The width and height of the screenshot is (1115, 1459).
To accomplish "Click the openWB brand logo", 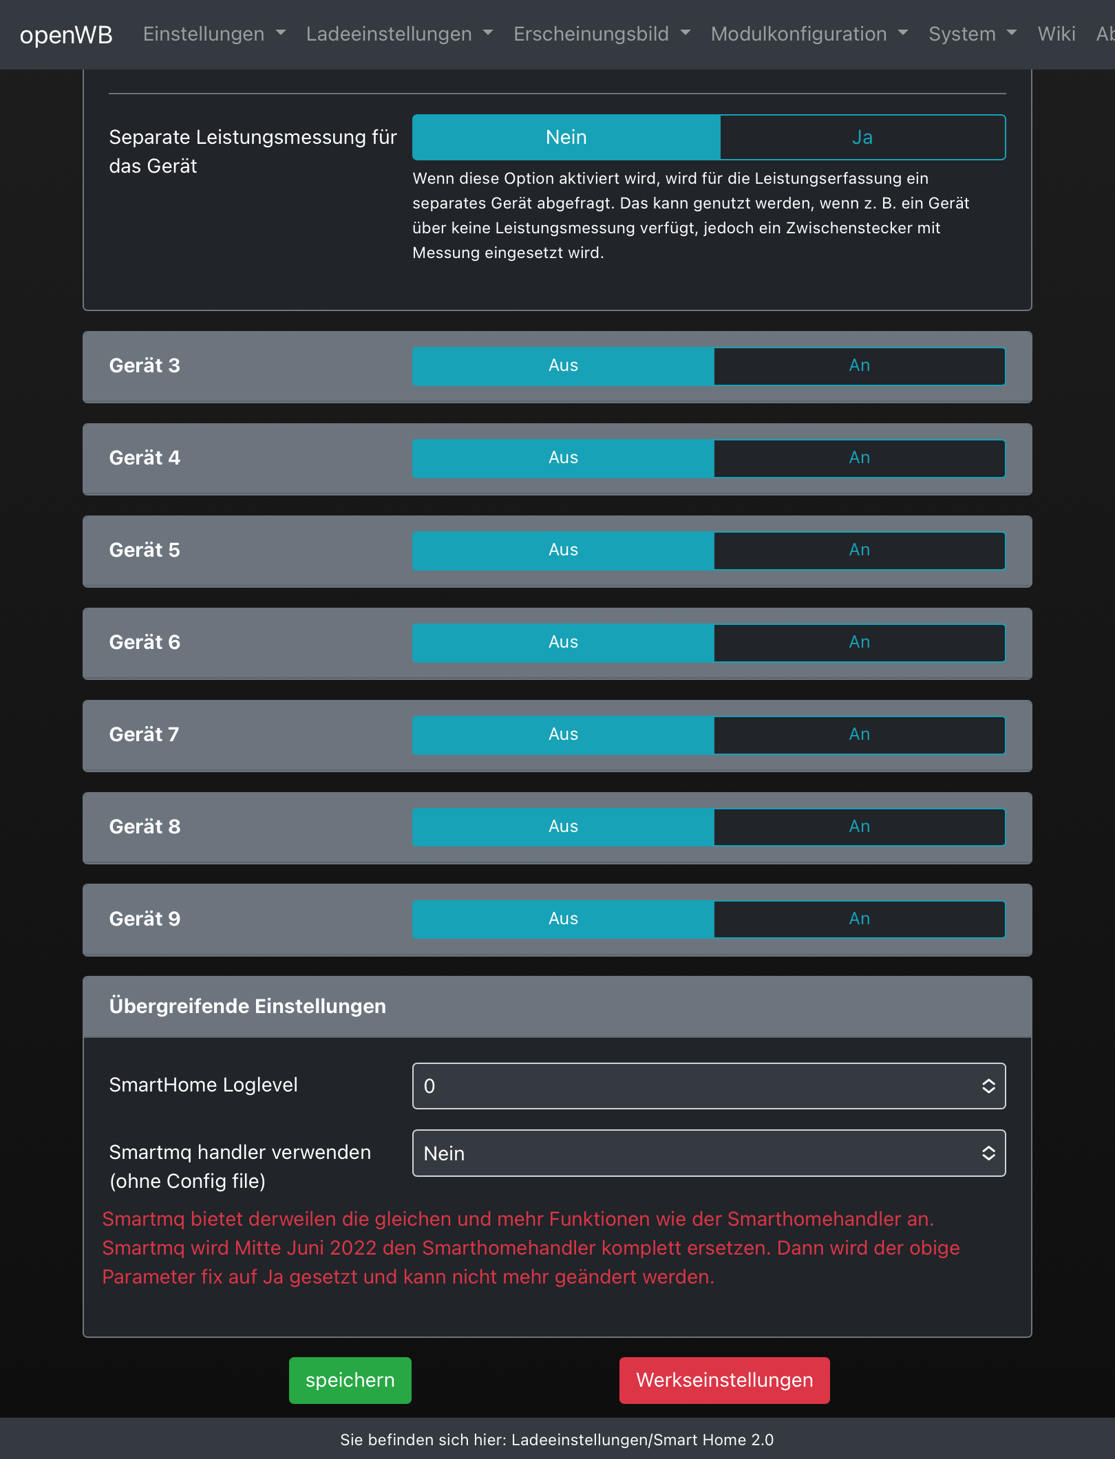I will [x=66, y=34].
